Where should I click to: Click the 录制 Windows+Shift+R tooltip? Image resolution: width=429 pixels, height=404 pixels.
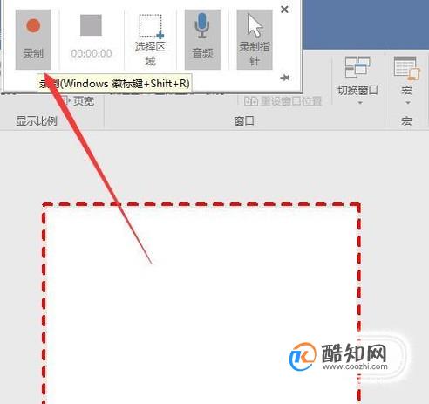(x=114, y=84)
